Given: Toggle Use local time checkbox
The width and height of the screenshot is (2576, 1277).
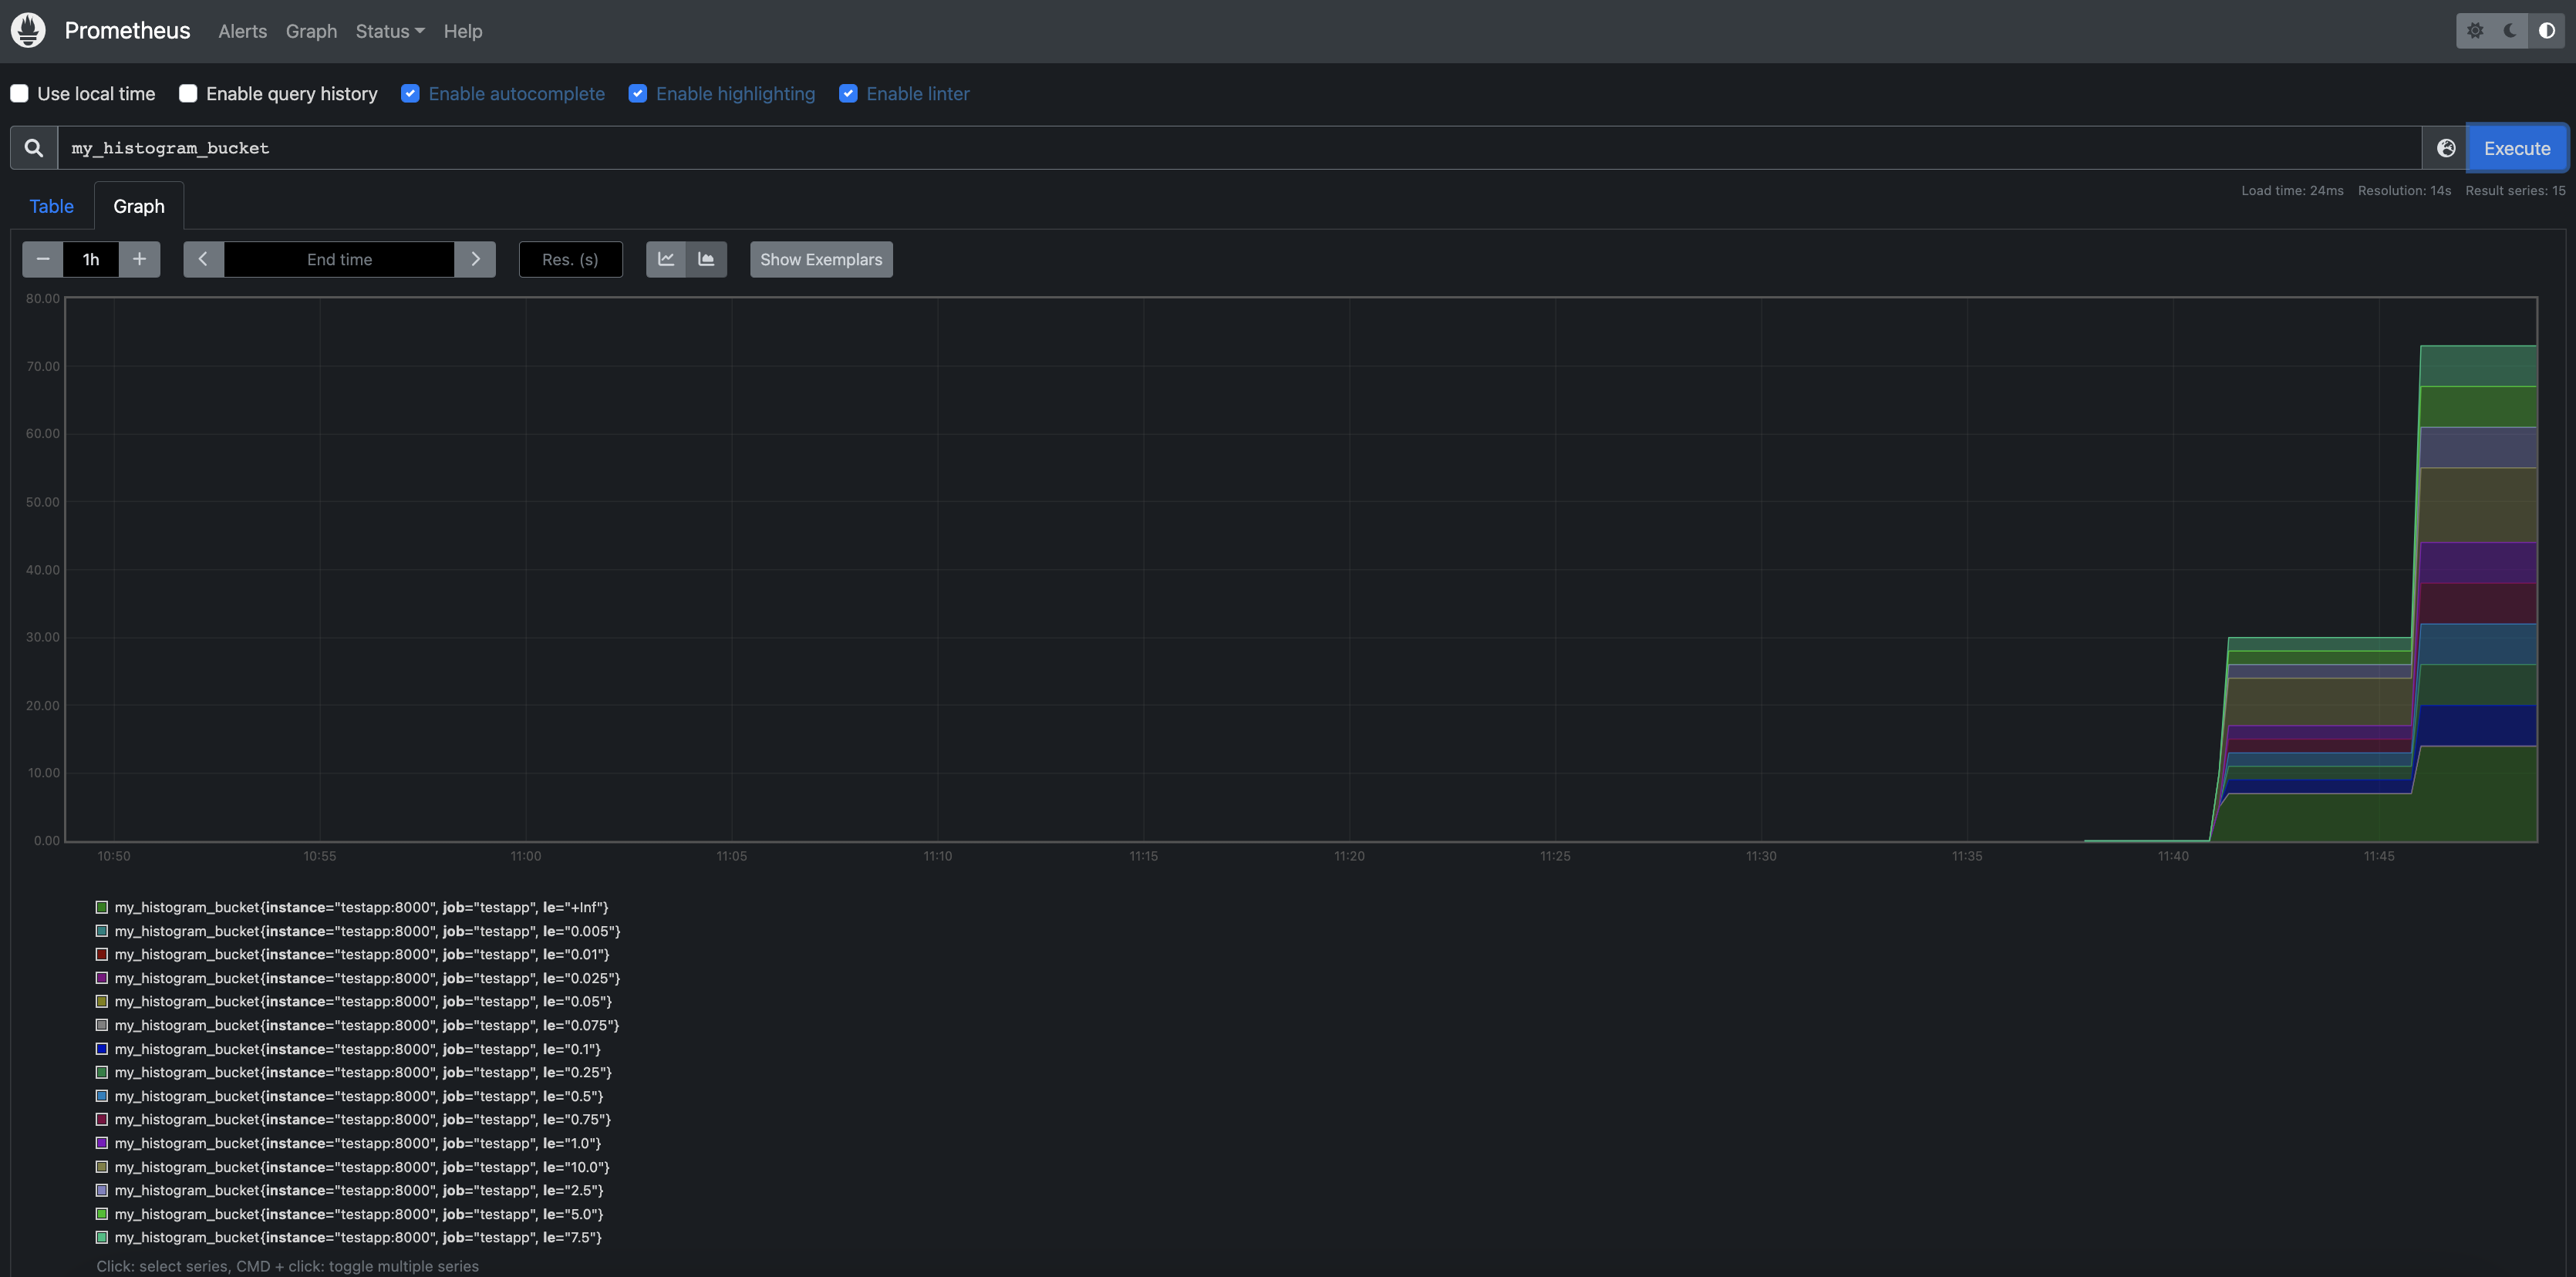Looking at the screenshot, I should click(19, 93).
